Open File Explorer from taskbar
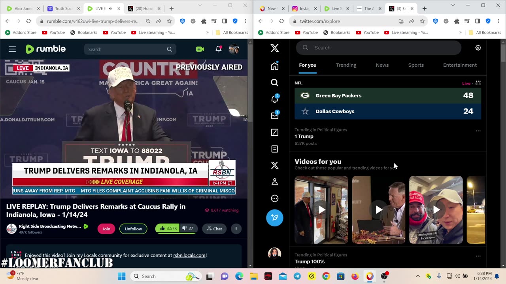 pos(254,276)
